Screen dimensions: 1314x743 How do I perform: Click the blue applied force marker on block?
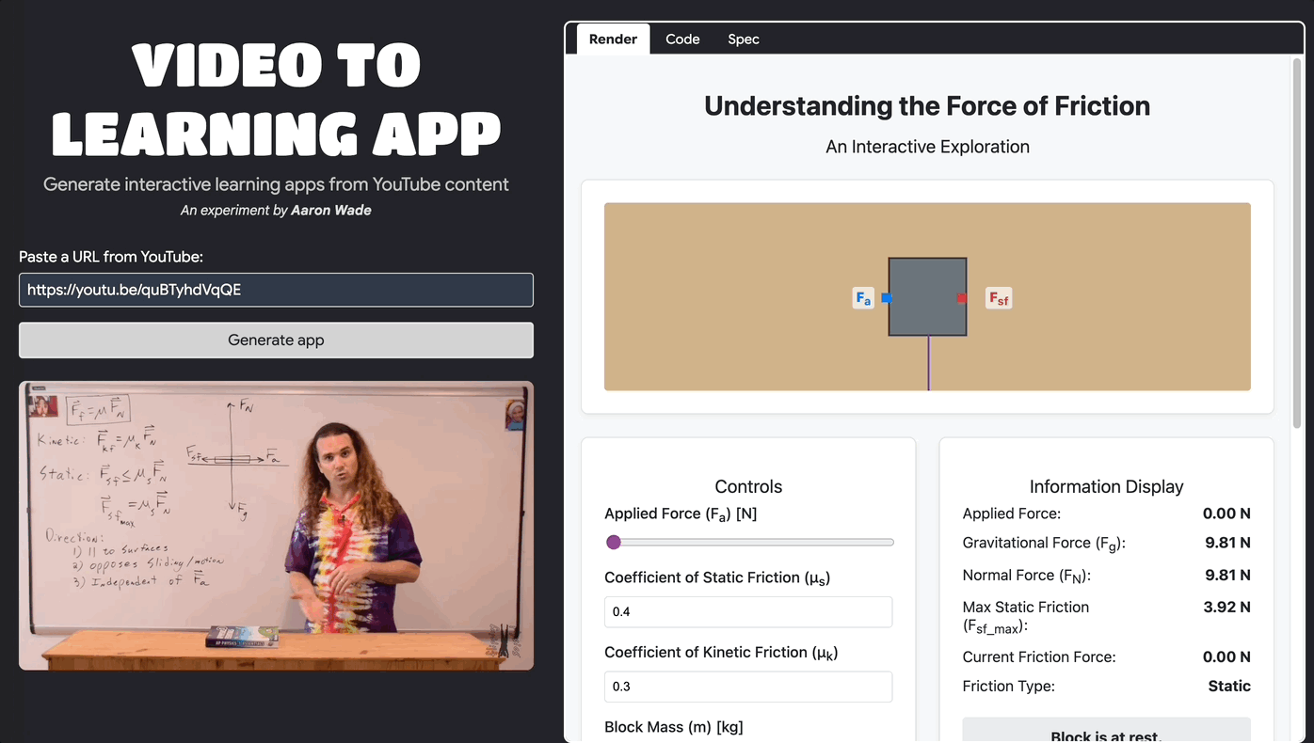886,298
